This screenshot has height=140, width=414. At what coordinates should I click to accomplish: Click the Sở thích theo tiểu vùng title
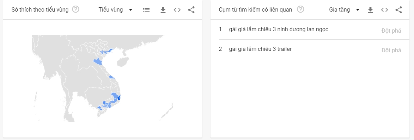[x=40, y=10]
